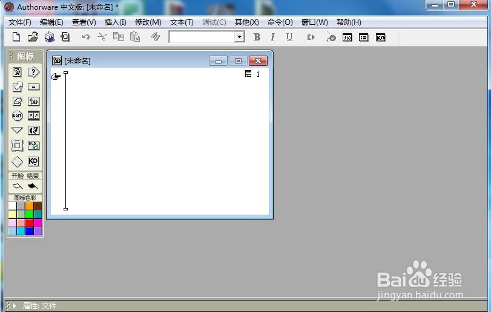Screen dimensions: 491x312
Task: Select the DVD icon in palette
Action: (33, 145)
